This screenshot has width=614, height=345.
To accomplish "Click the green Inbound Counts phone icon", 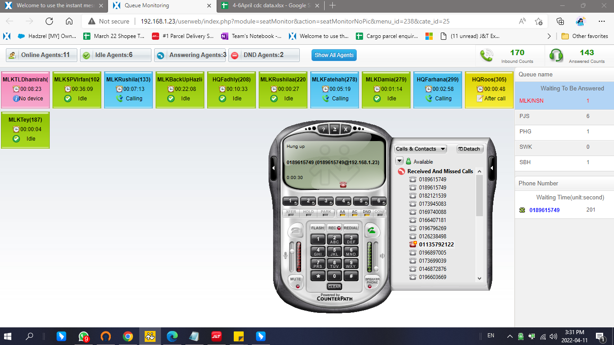I will click(487, 56).
